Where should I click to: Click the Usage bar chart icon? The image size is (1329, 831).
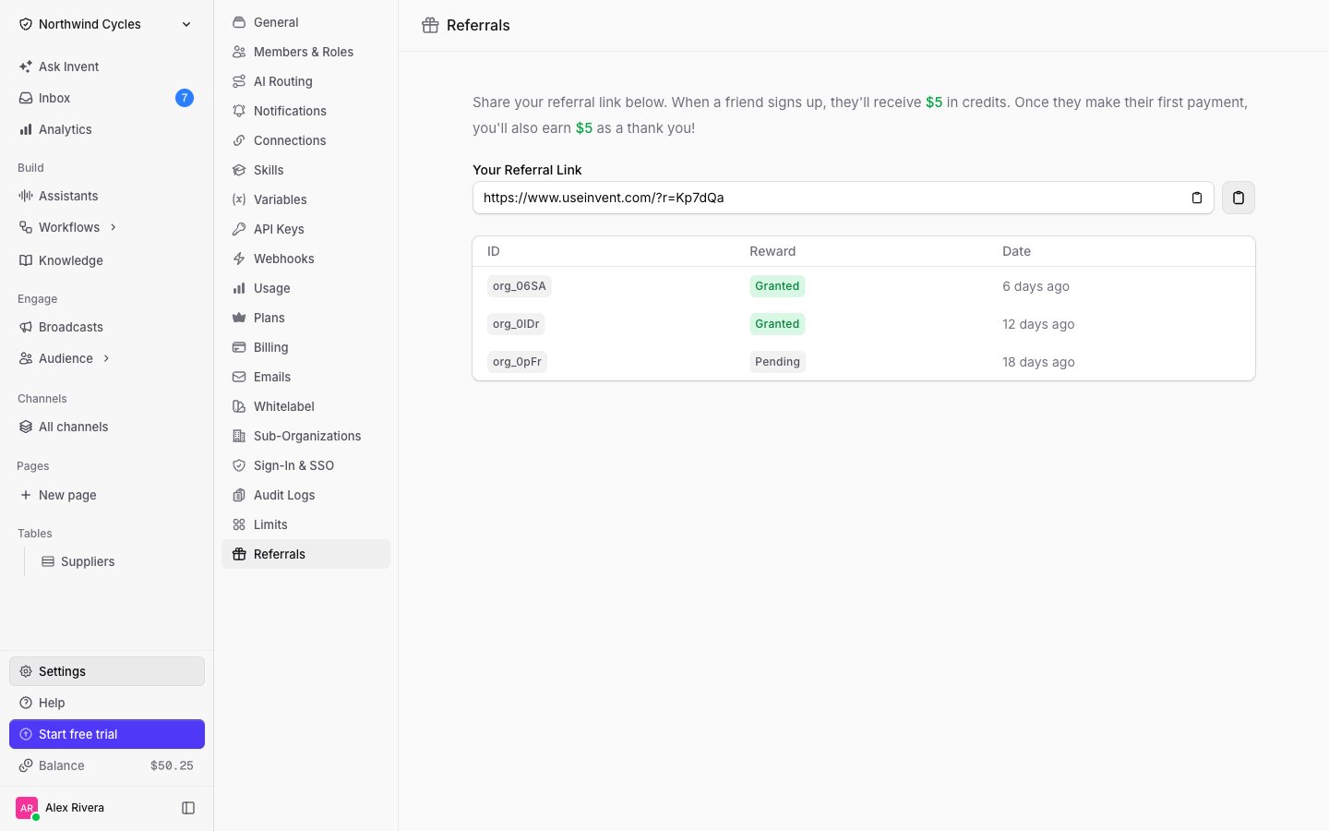(x=239, y=288)
